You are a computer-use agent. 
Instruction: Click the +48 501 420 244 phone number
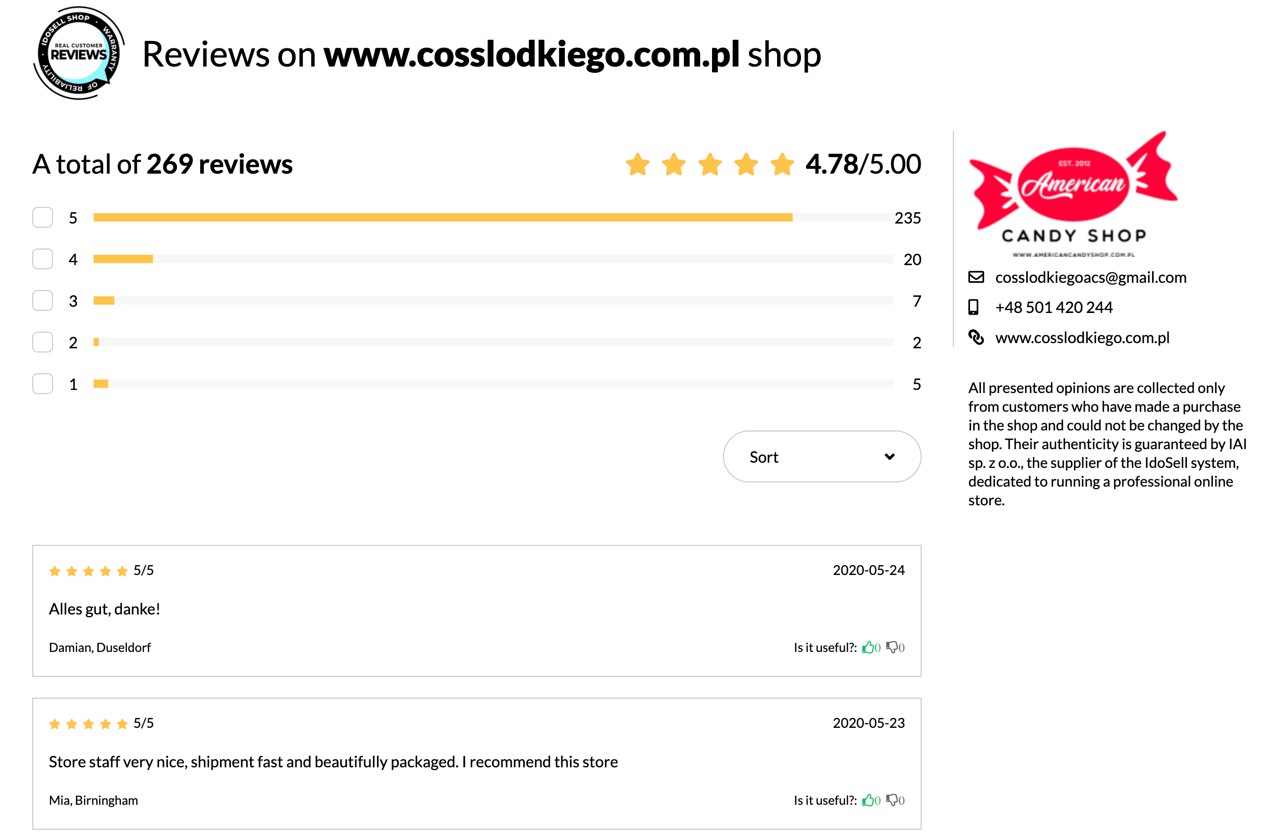(1054, 307)
